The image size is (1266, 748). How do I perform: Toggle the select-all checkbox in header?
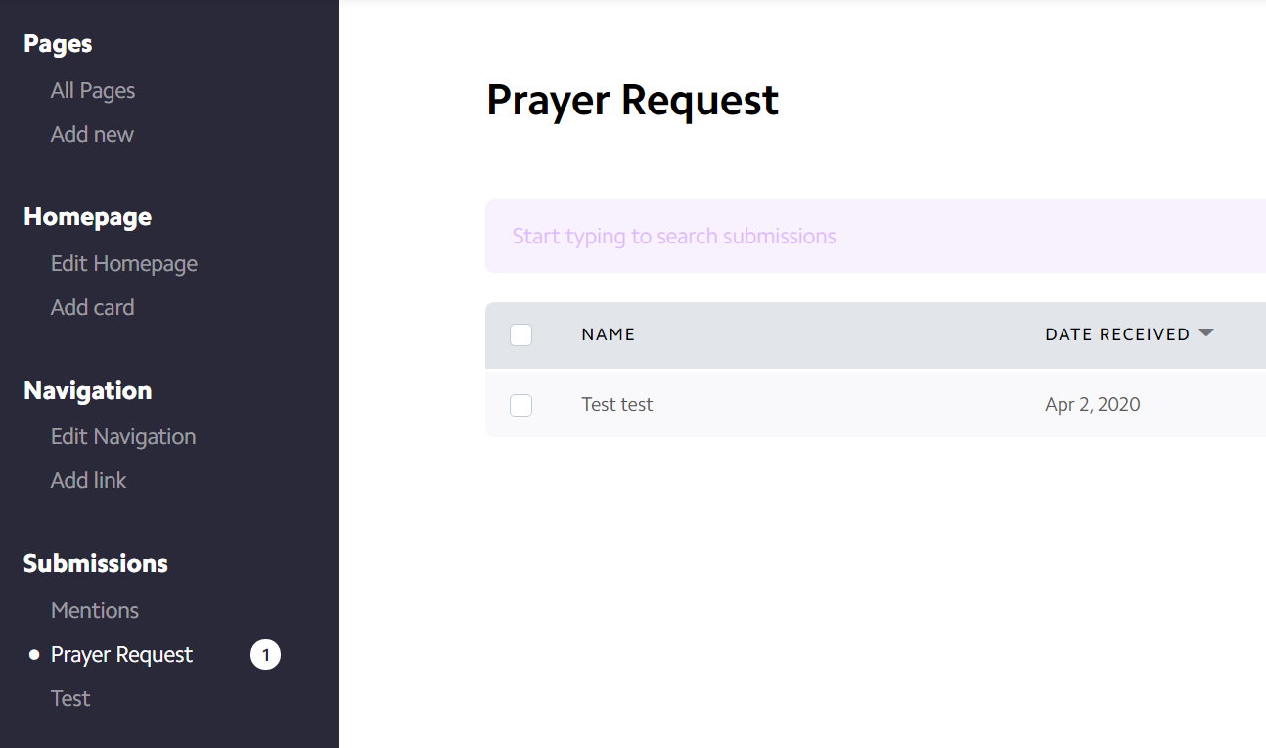click(521, 335)
